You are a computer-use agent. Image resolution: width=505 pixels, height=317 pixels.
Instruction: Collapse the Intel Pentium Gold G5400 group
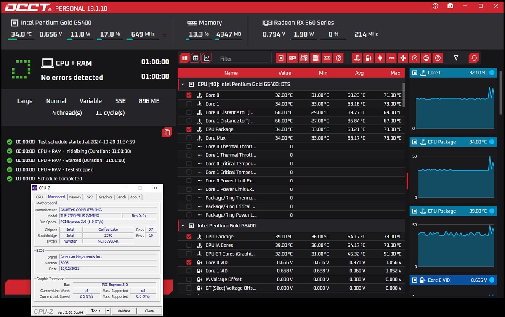[x=183, y=226]
